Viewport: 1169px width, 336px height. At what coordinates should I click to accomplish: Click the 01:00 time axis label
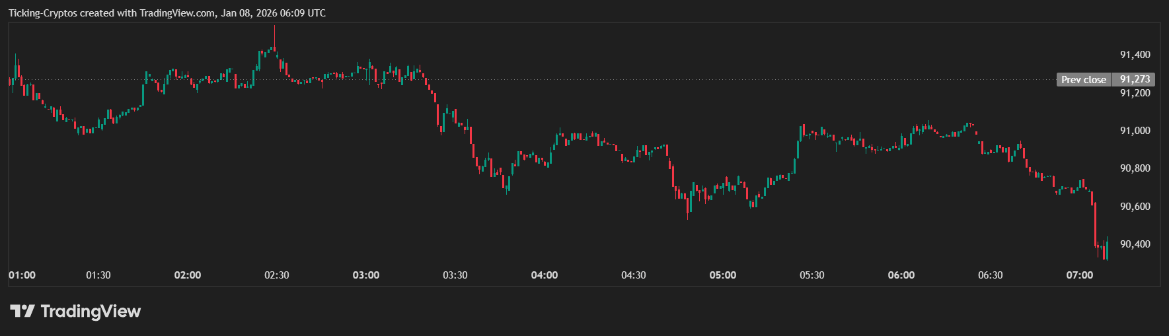click(22, 275)
